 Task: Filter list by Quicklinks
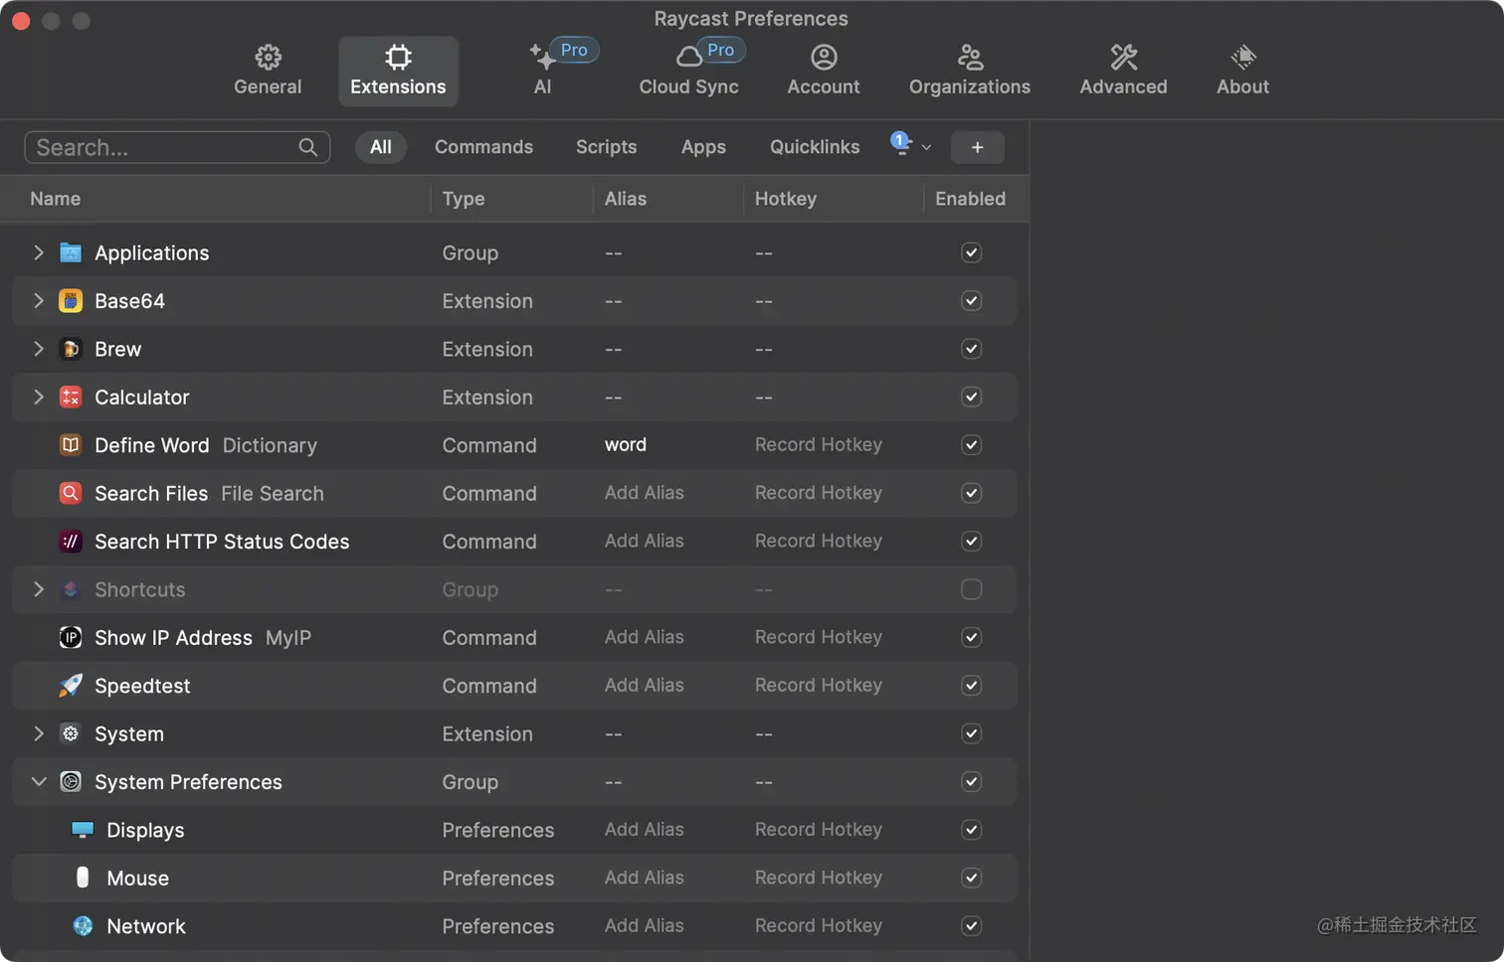[x=815, y=147]
